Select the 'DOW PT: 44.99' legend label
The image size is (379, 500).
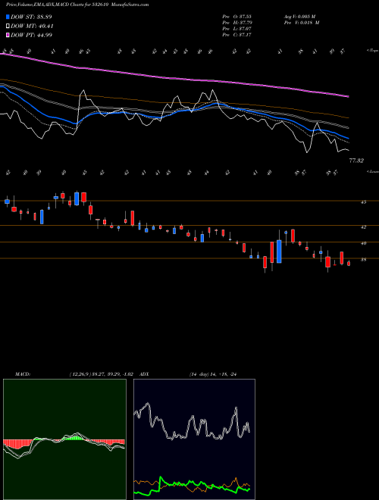pos(31,35)
